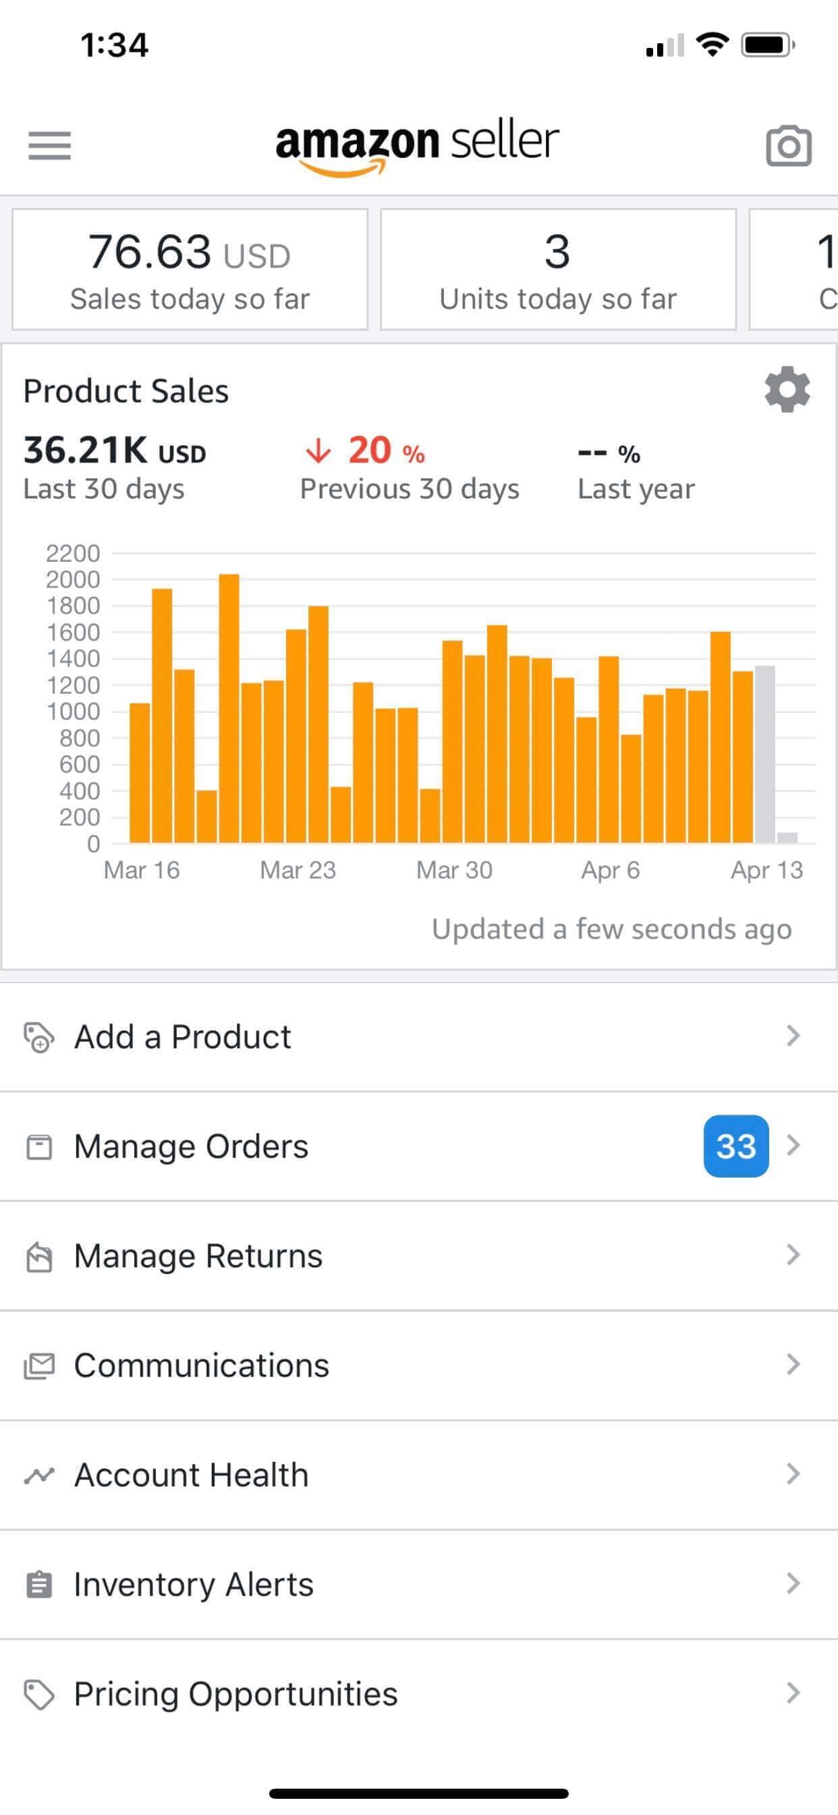The height and width of the screenshot is (1815, 838).
Task: Open the Inventory Alerts menu item
Action: coord(194,1585)
